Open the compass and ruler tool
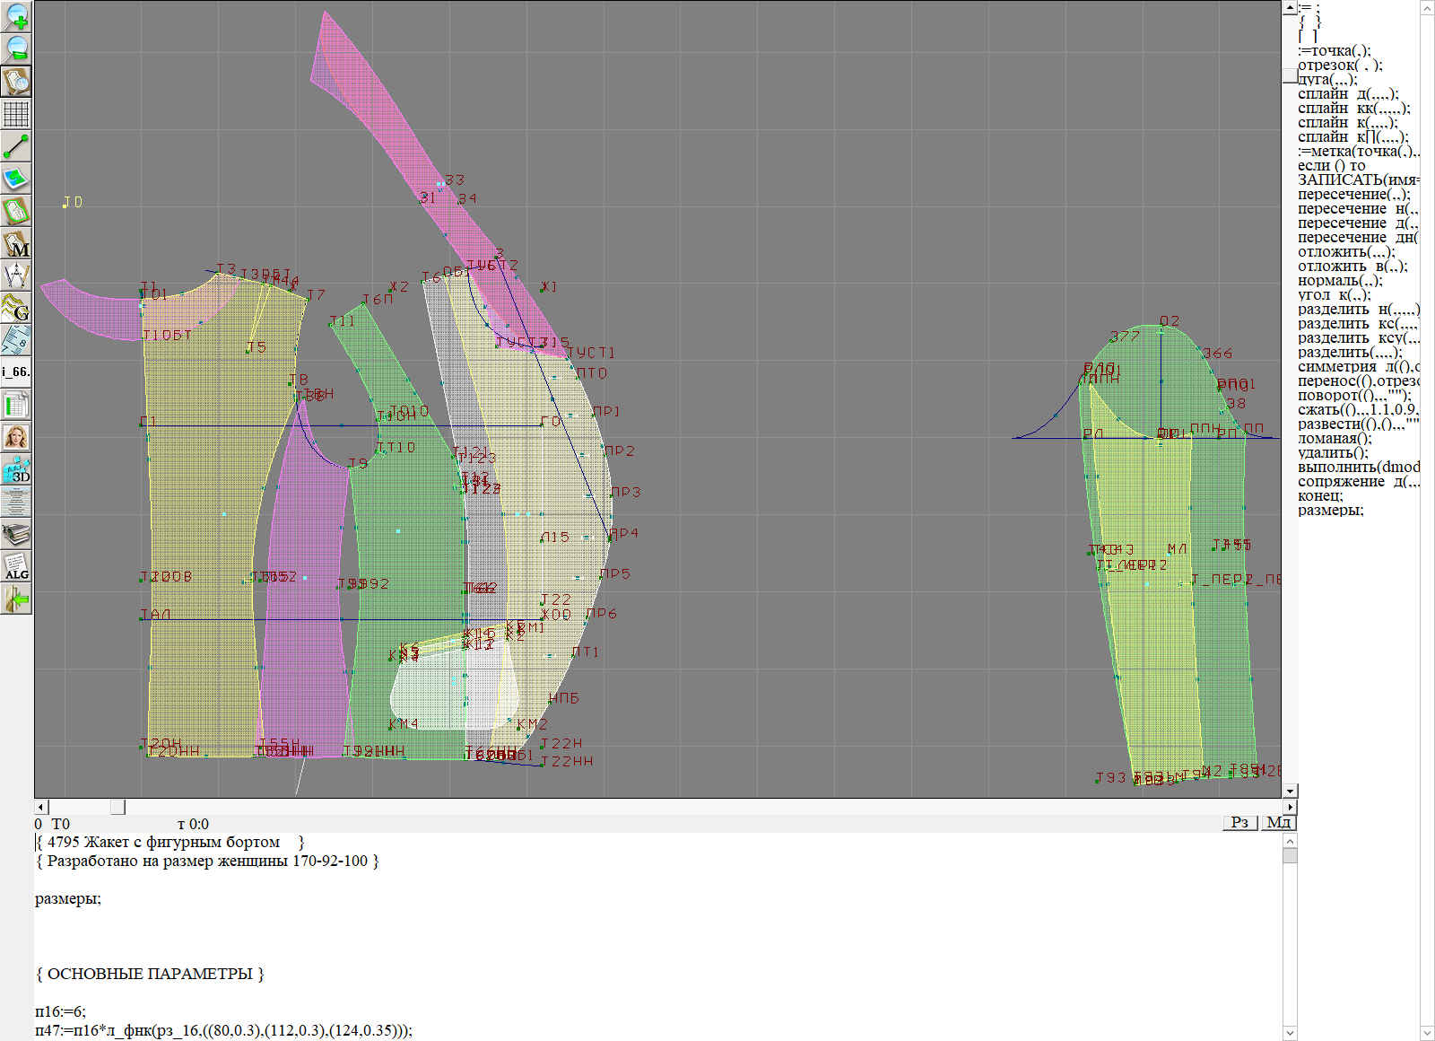The image size is (1435, 1041). (x=16, y=276)
